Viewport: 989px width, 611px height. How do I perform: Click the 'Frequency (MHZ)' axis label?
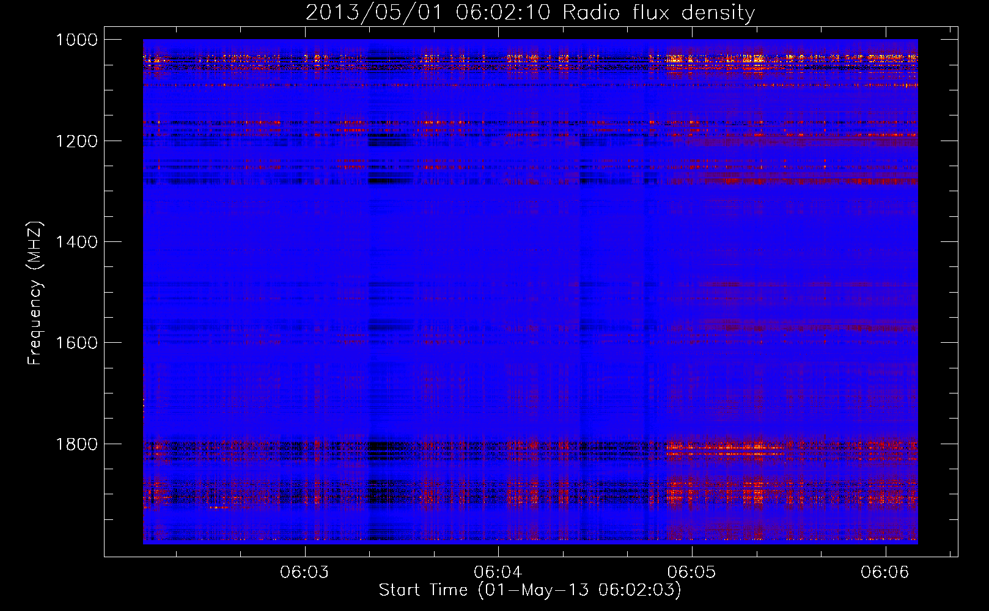pos(35,293)
